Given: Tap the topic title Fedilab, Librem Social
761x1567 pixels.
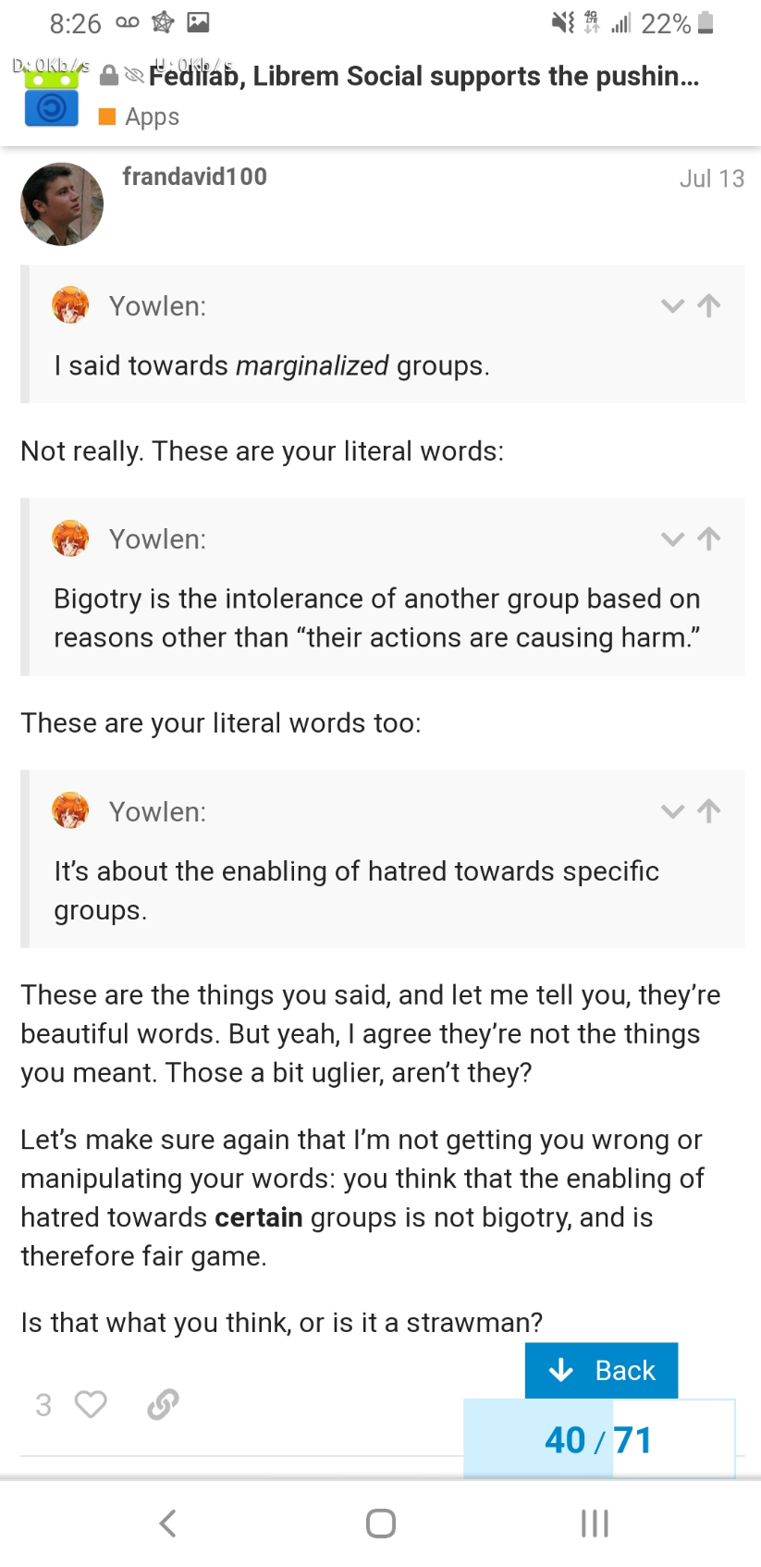Looking at the screenshot, I should [x=423, y=76].
